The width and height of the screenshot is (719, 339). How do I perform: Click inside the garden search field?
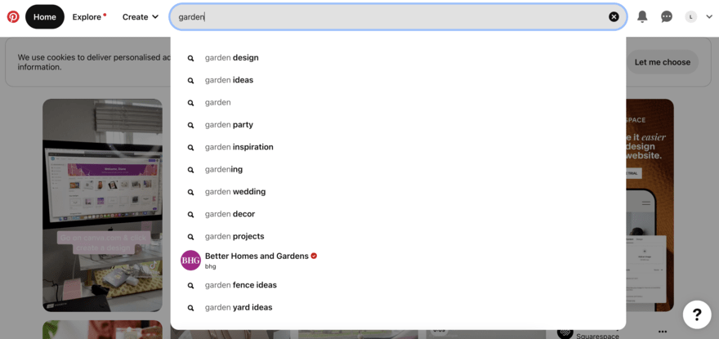tap(392, 16)
